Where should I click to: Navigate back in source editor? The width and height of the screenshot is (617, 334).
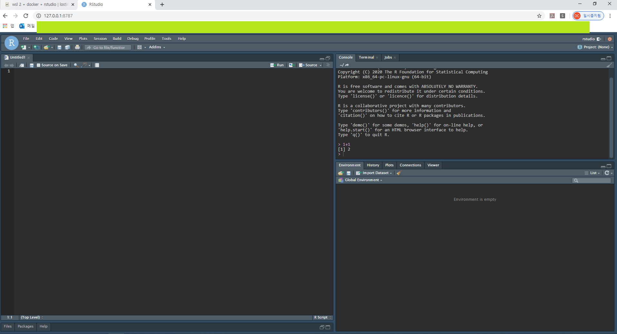(x=6, y=65)
